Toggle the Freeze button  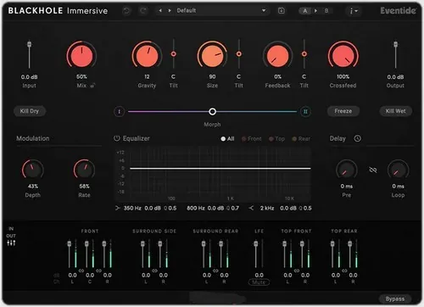point(343,111)
